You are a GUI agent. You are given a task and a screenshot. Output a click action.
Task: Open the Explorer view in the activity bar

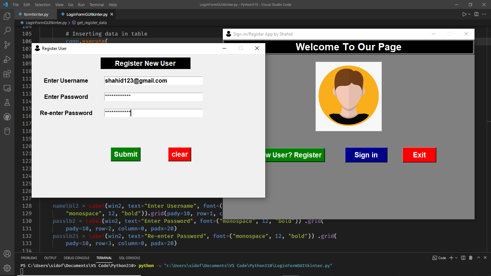click(7, 16)
